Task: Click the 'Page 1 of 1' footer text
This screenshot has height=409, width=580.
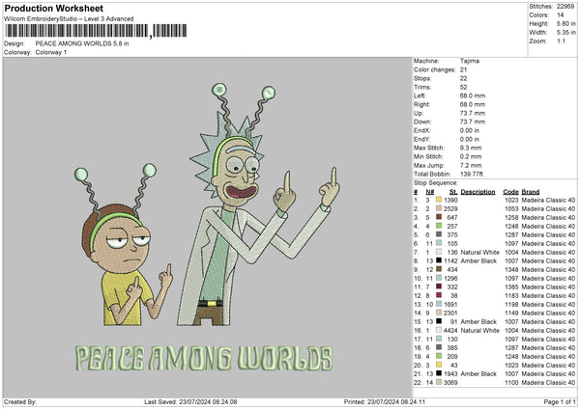Action: (x=560, y=402)
